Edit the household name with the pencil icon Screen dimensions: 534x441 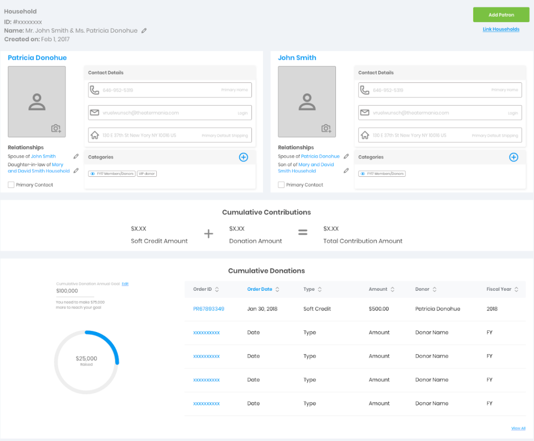(x=144, y=31)
